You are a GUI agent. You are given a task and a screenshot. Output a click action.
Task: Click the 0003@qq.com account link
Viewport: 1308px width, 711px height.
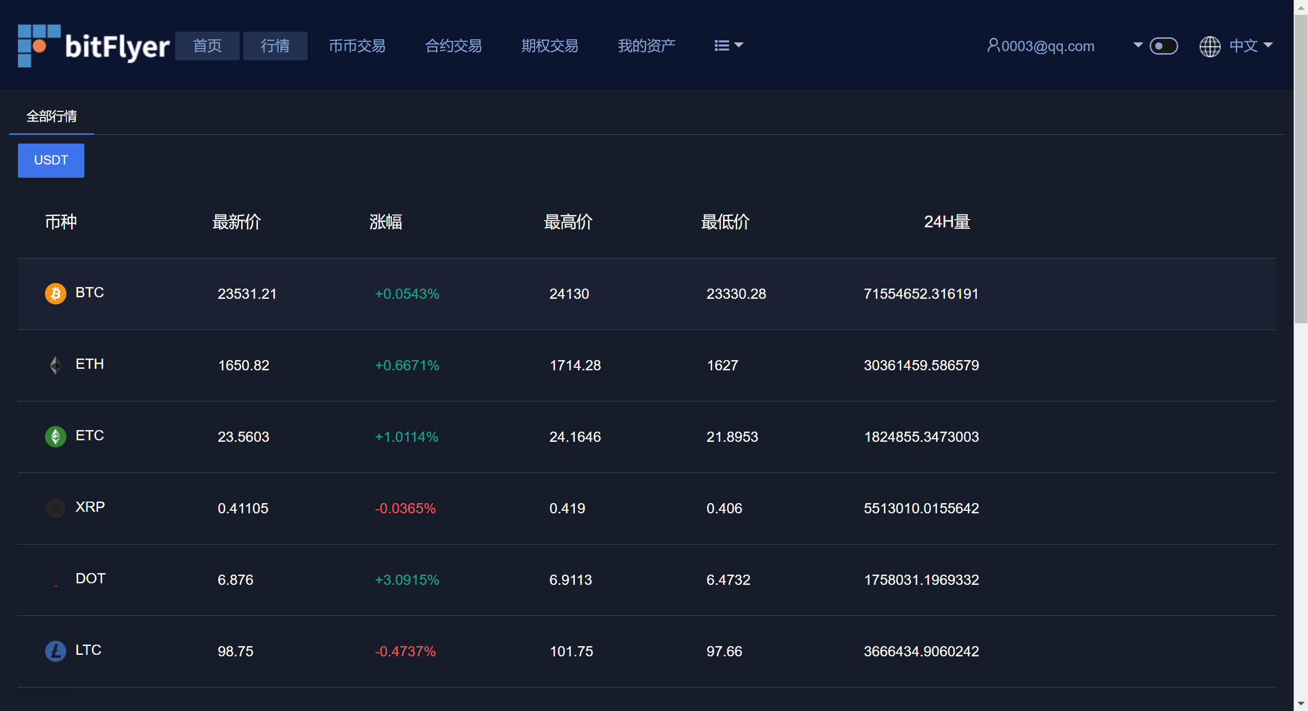coord(1048,46)
